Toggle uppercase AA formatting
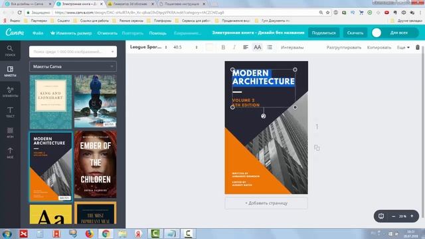Viewport: 425px width, 239px height. (257, 47)
